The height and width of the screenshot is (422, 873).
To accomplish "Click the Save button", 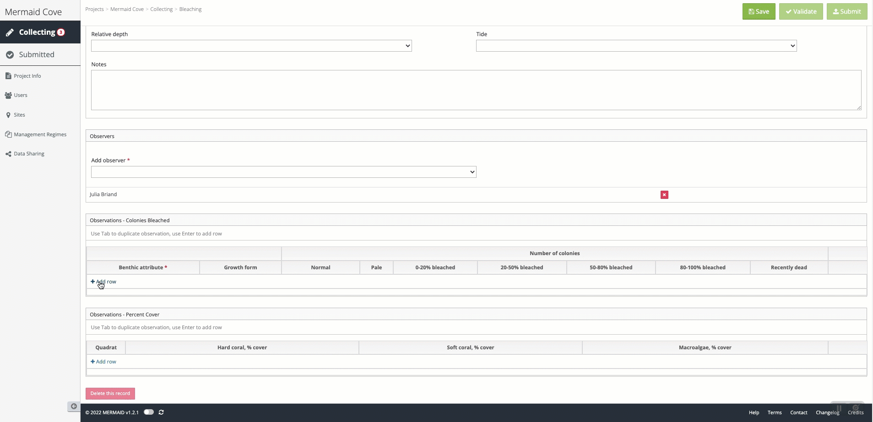I will click(759, 11).
